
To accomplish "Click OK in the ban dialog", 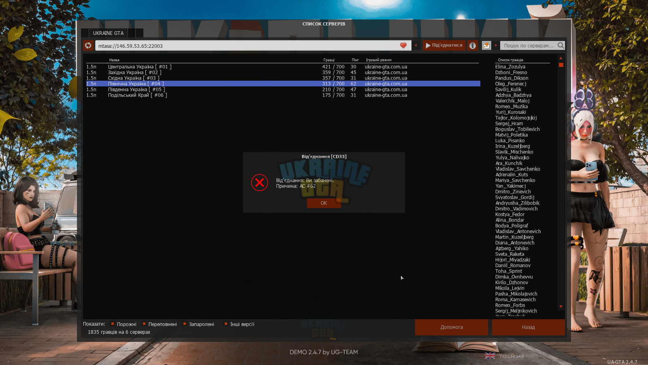I will pyautogui.click(x=324, y=203).
